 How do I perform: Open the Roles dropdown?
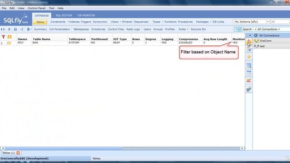click(188, 29)
